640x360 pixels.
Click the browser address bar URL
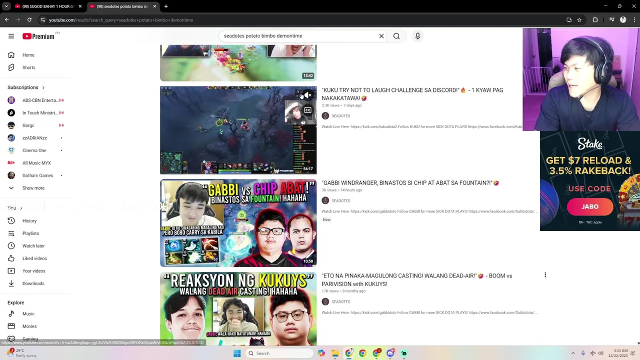pyautogui.click(x=121, y=20)
